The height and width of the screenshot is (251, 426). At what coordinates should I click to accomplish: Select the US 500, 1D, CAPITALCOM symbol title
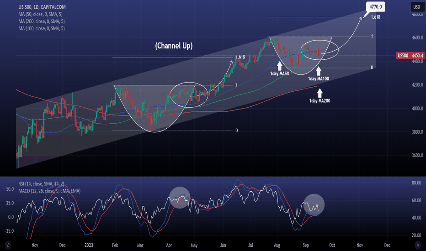click(x=42, y=7)
